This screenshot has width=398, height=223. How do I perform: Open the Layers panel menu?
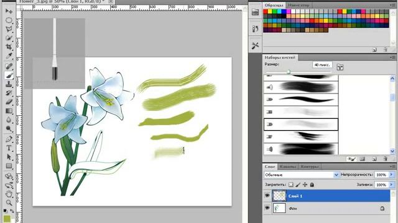pyautogui.click(x=392, y=167)
